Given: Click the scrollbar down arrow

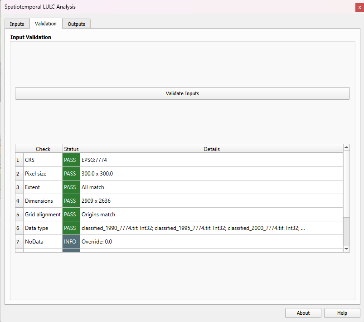Looking at the screenshot, I should click(x=346, y=249).
